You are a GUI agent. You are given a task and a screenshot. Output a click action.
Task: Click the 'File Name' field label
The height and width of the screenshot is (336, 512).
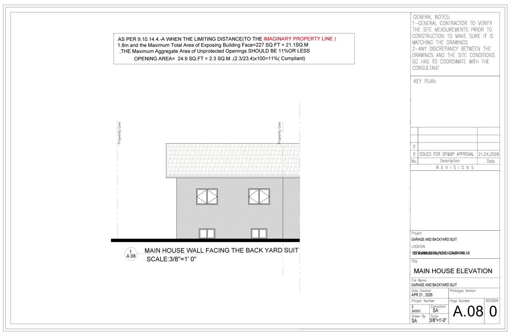coord(419,280)
